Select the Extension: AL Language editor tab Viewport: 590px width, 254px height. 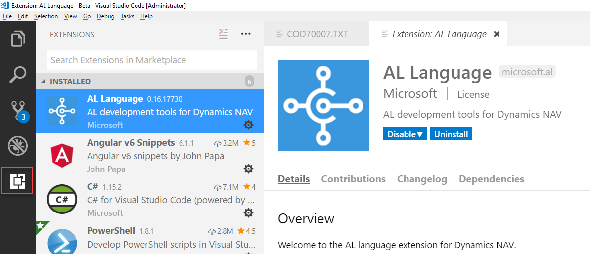coord(438,34)
